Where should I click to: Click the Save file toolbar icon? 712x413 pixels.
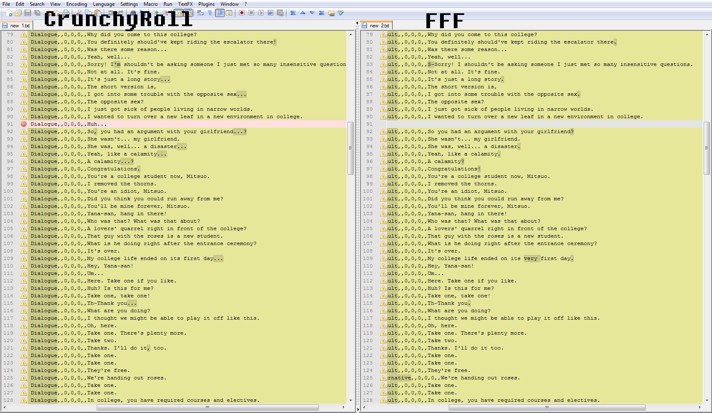coord(27,13)
